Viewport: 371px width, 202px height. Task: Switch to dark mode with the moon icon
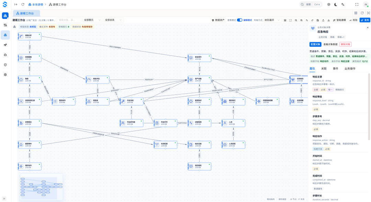point(336,4)
